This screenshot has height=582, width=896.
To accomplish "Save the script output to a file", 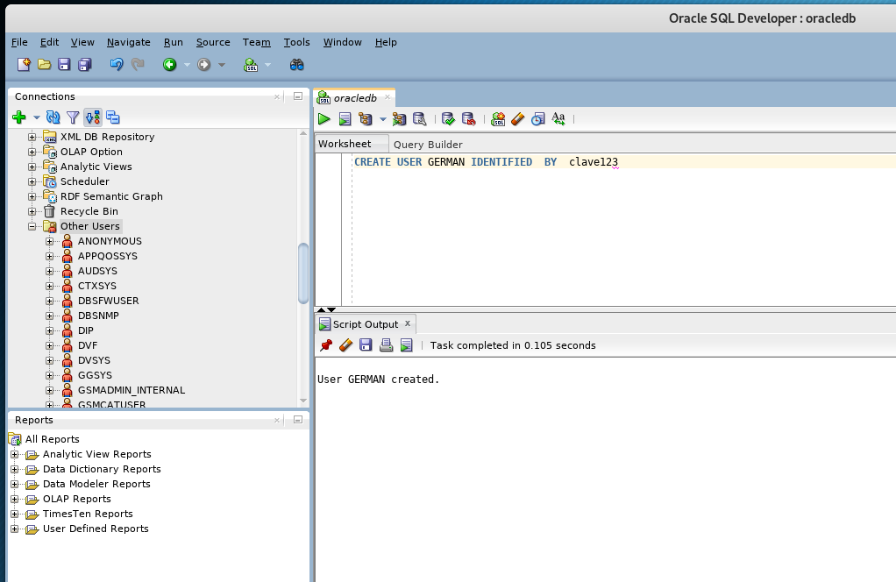I will [366, 344].
